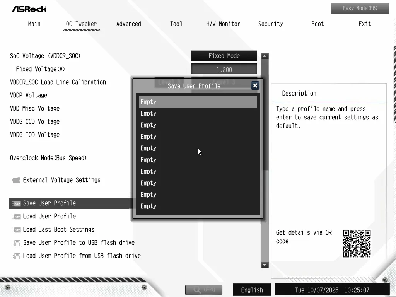
Task: Click floppy icon for Save Profile to USB
Action: tap(16, 243)
